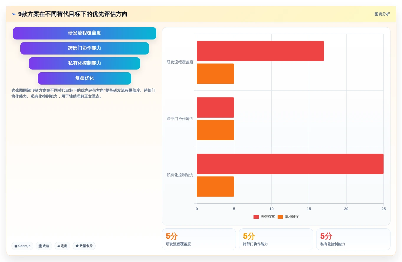The image size is (402, 262).
Task: Toggle the 关键权重 legend red swatch
Action: 256,217
